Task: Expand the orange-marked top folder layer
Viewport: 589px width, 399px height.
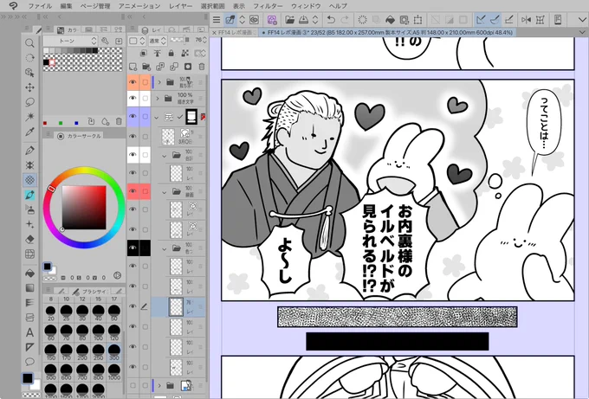Action: tap(159, 82)
